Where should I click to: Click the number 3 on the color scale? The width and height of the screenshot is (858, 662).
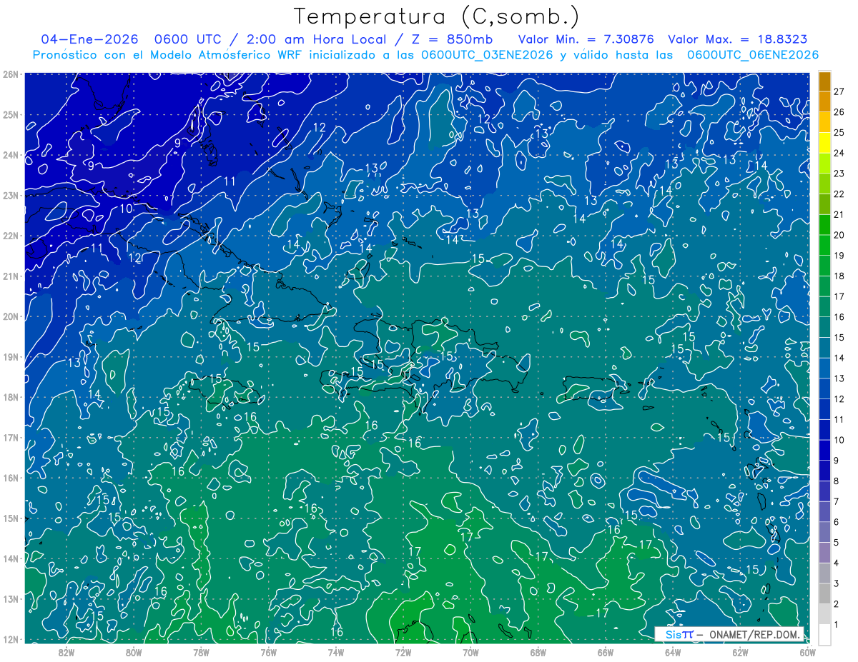pyautogui.click(x=836, y=584)
